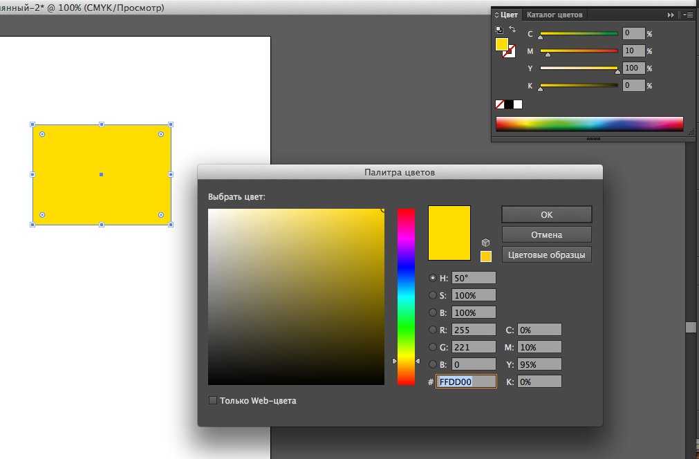Click inside the saturation-brightness color field

[x=296, y=297]
